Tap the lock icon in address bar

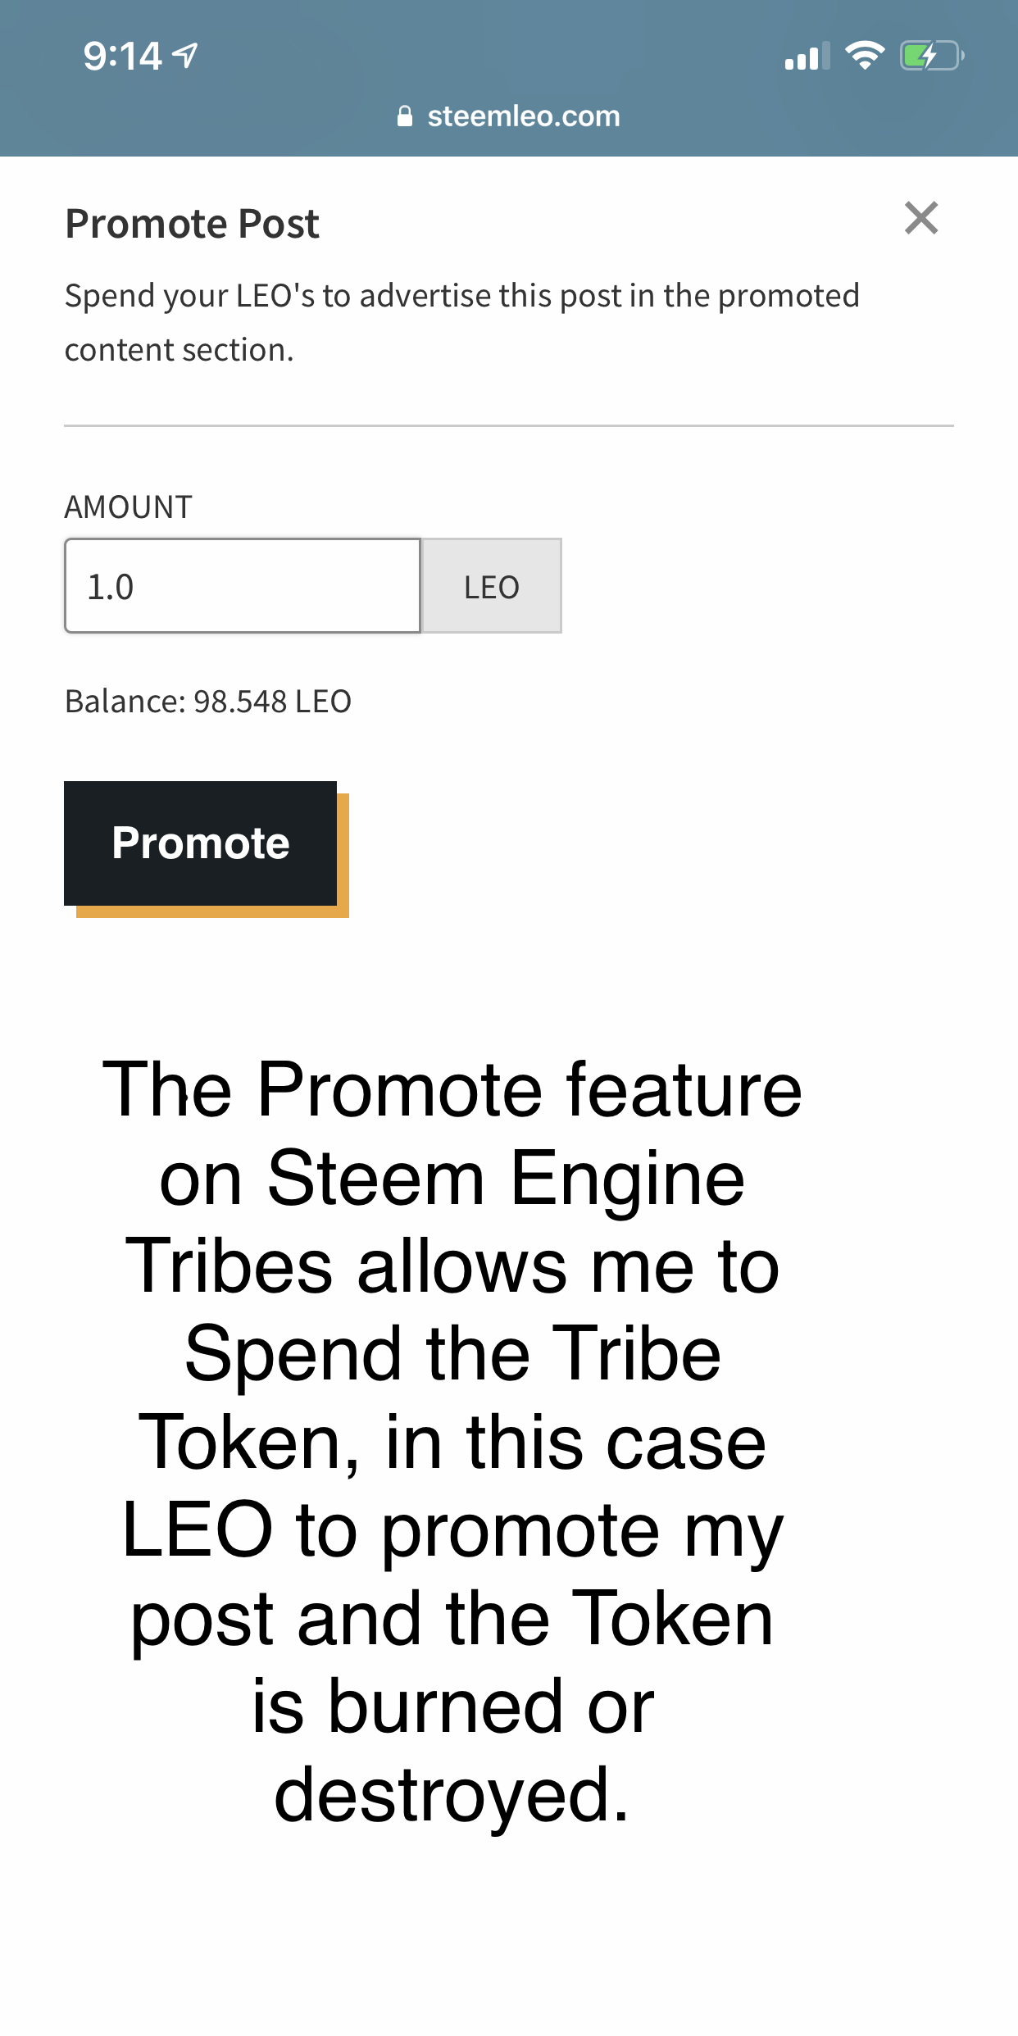pos(404,116)
